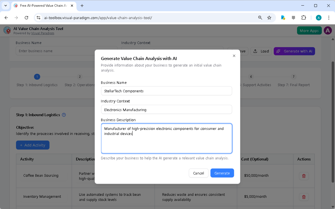This screenshot has width=335, height=209.
Task: Open the teal A profile avatar in Chrome
Action: click(x=318, y=17)
